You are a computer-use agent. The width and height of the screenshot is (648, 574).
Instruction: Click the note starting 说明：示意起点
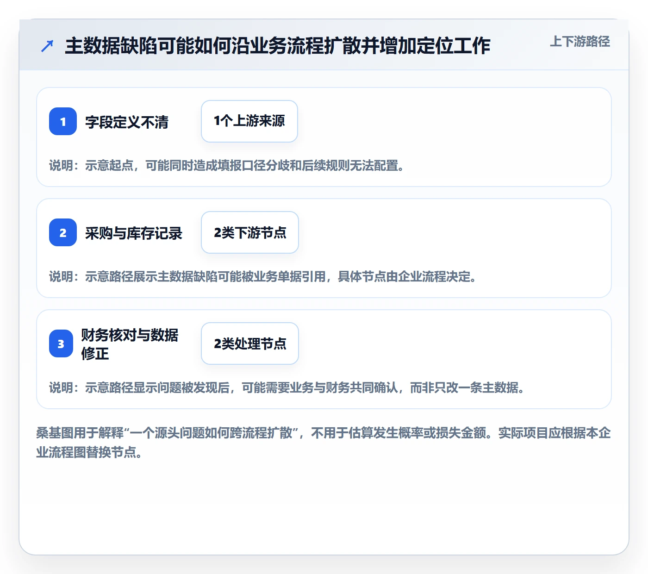pyautogui.click(x=227, y=165)
